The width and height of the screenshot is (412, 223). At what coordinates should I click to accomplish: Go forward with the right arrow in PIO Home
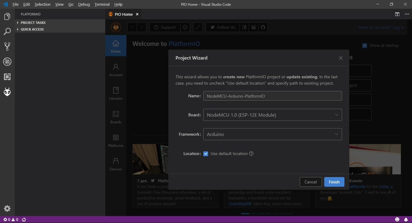pos(141,27)
